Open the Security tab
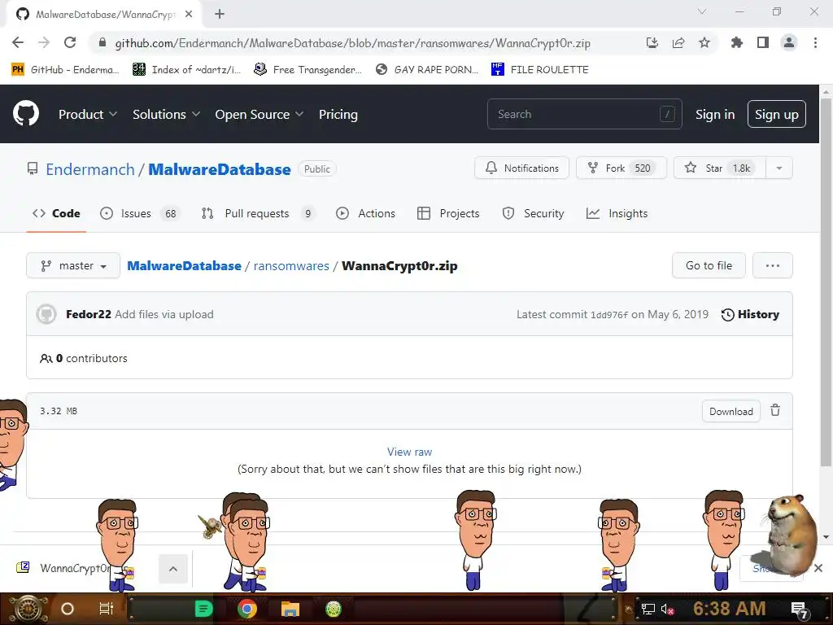 533,213
